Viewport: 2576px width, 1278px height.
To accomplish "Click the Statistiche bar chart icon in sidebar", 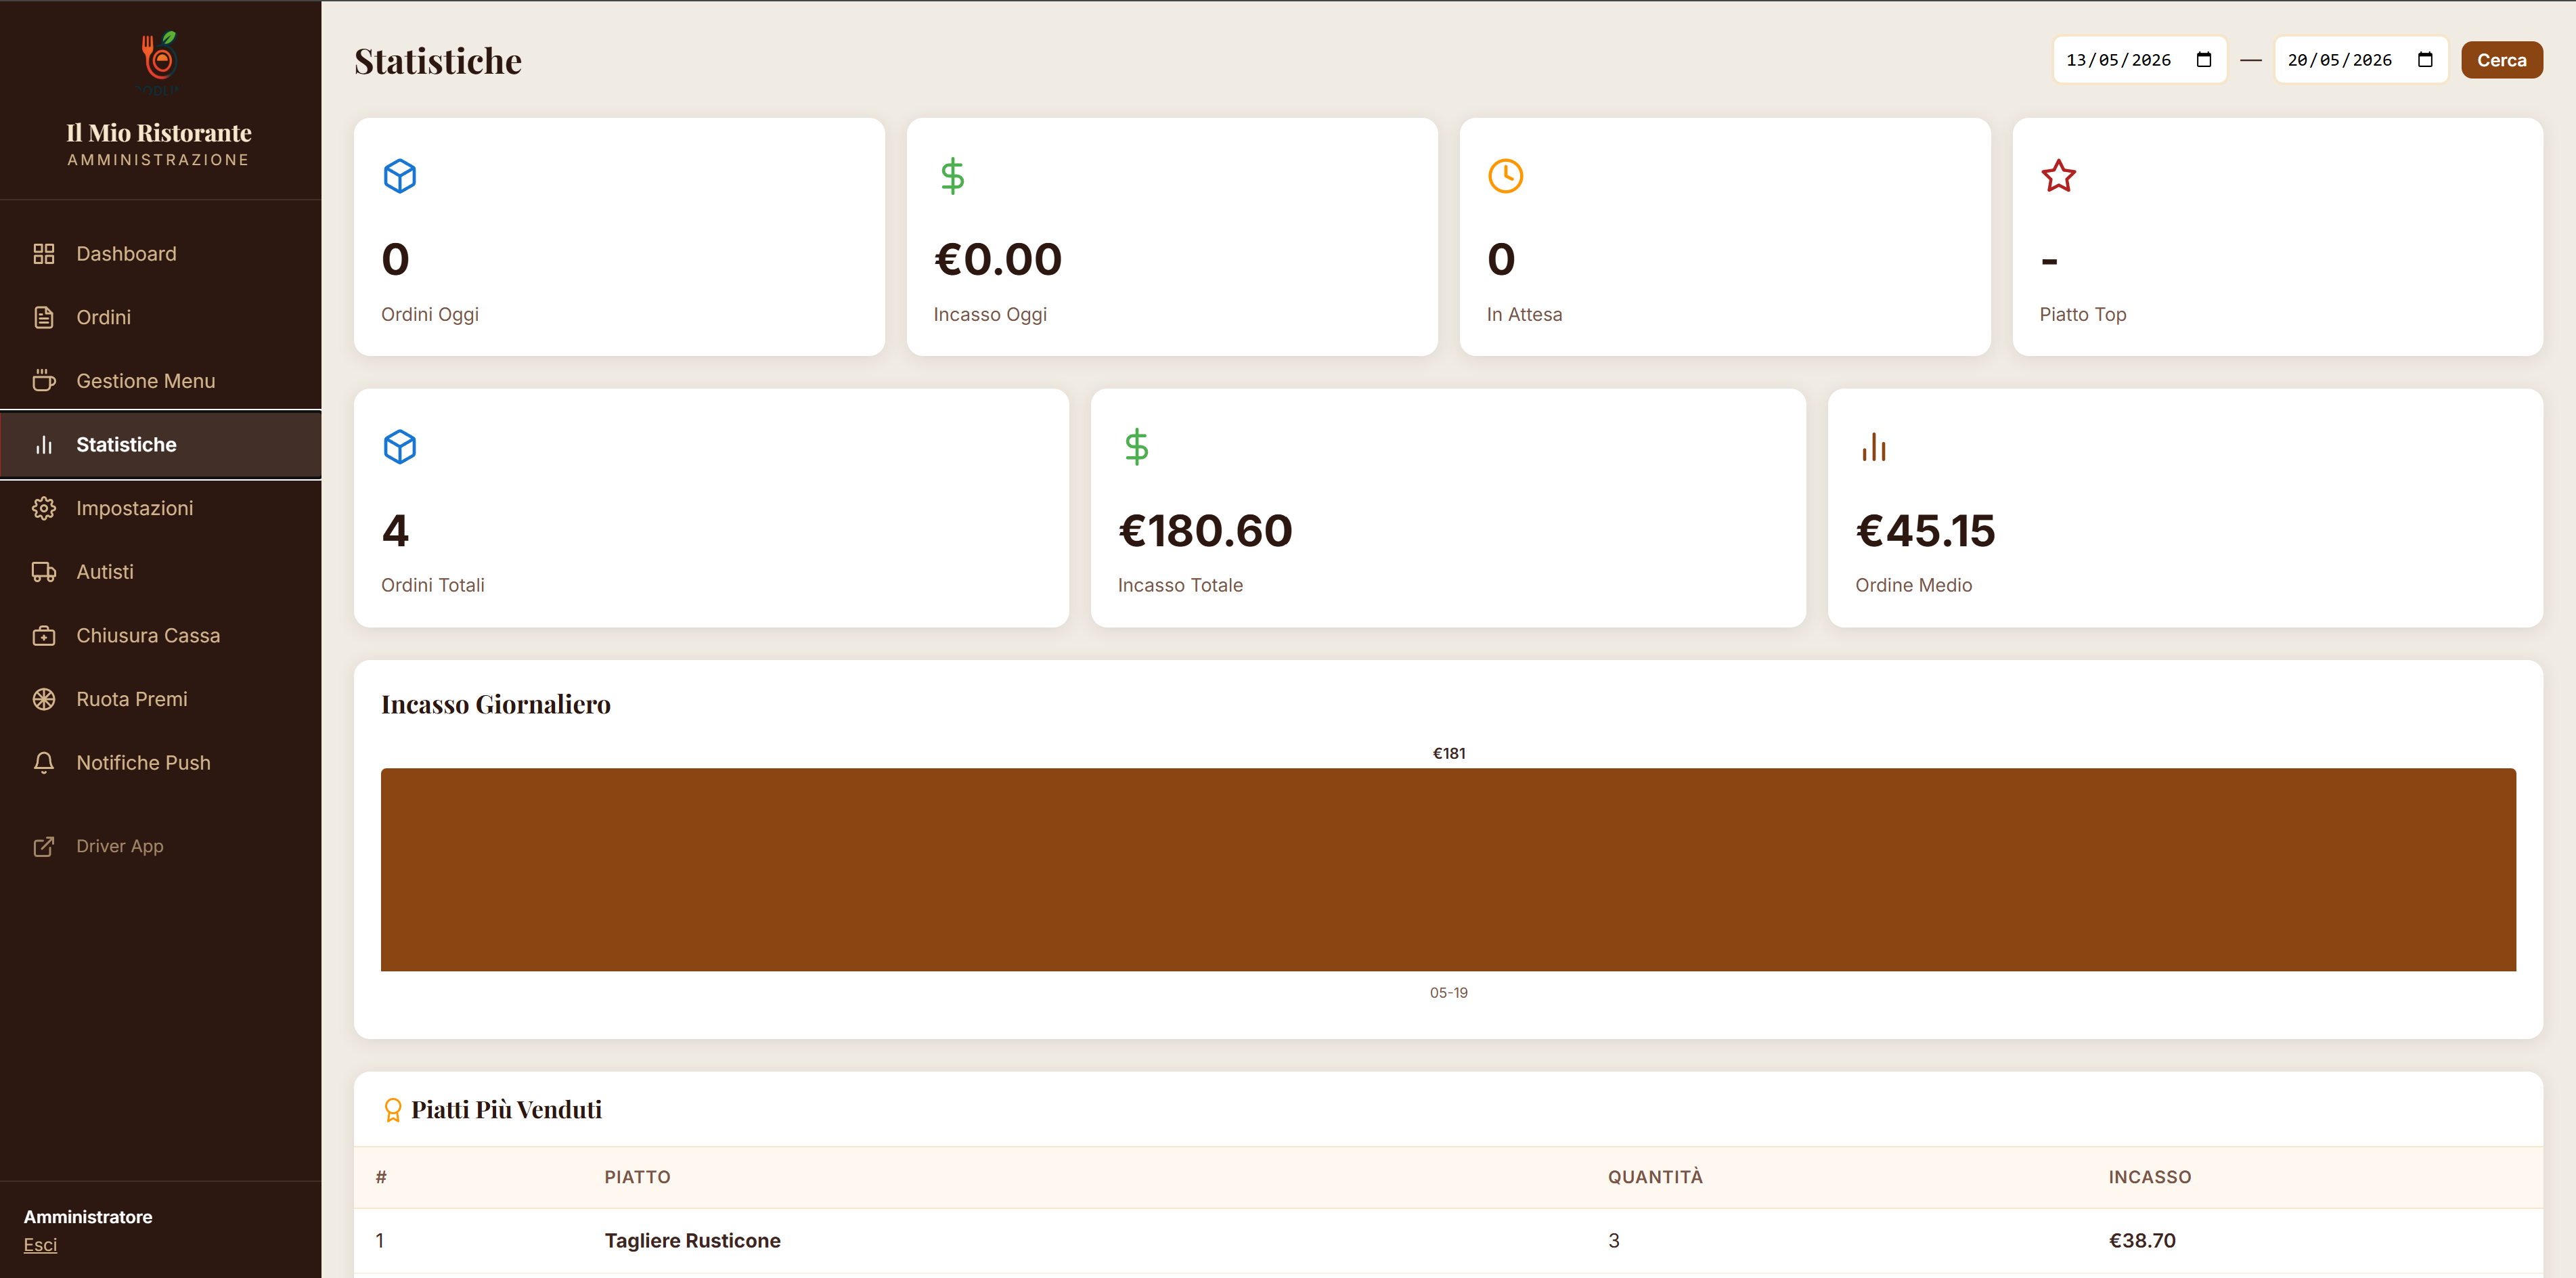I will [44, 445].
